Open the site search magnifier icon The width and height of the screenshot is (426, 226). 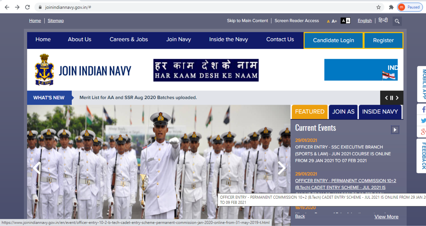pyautogui.click(x=397, y=21)
